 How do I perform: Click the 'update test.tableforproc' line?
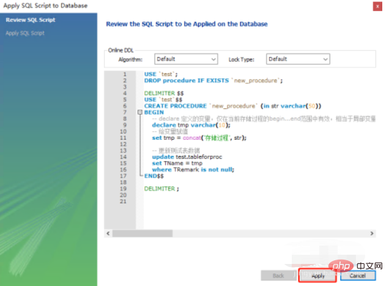click(187, 157)
